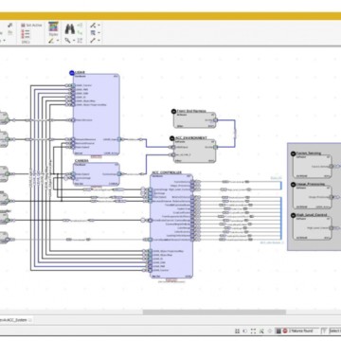Screen dimensions: 341x341
Task: Expand the magnifier zoom tool dropdown arrow
Action: point(74,41)
